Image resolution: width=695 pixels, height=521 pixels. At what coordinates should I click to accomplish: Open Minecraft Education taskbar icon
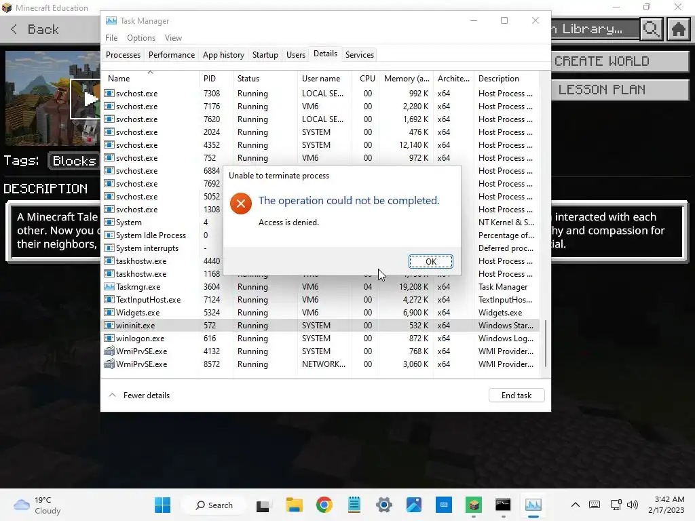473,505
